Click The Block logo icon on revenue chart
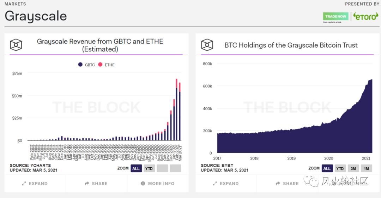This screenshot has height=198, width=381. pyautogui.click(x=16, y=45)
